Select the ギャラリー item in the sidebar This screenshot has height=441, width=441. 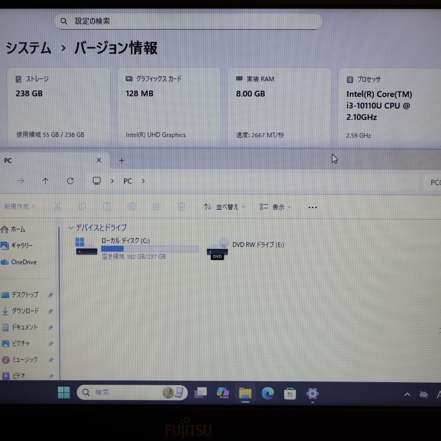coord(22,246)
